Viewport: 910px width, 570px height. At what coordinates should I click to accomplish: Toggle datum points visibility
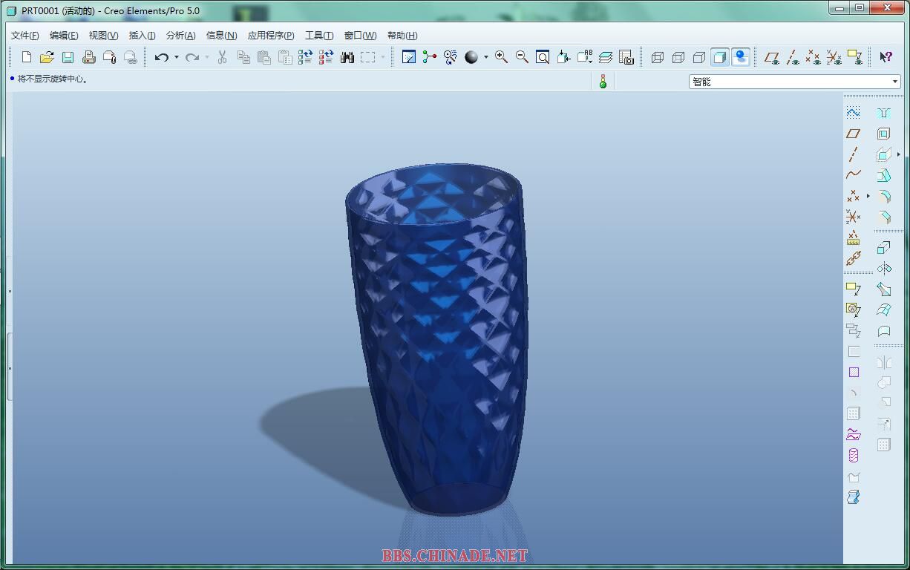tap(814, 57)
